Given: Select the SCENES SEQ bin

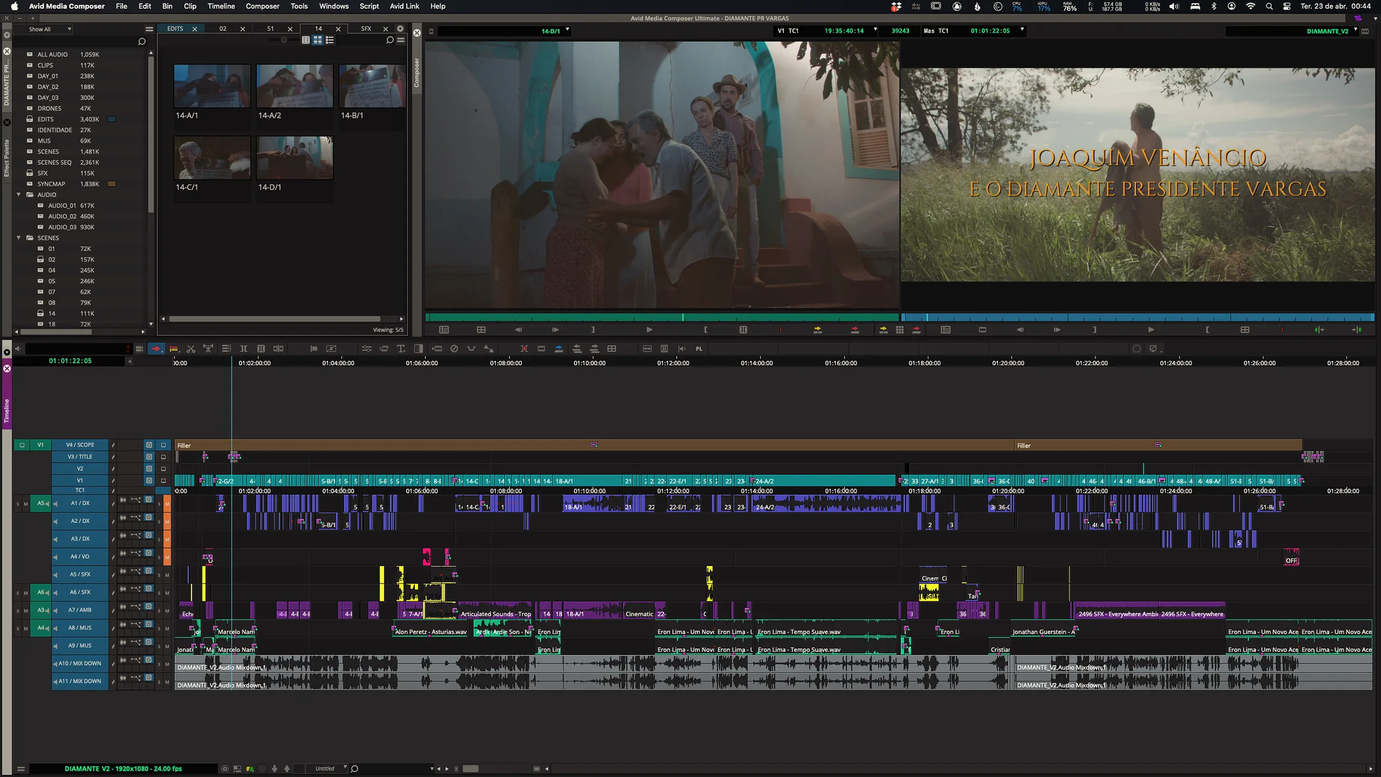Looking at the screenshot, I should click(54, 163).
